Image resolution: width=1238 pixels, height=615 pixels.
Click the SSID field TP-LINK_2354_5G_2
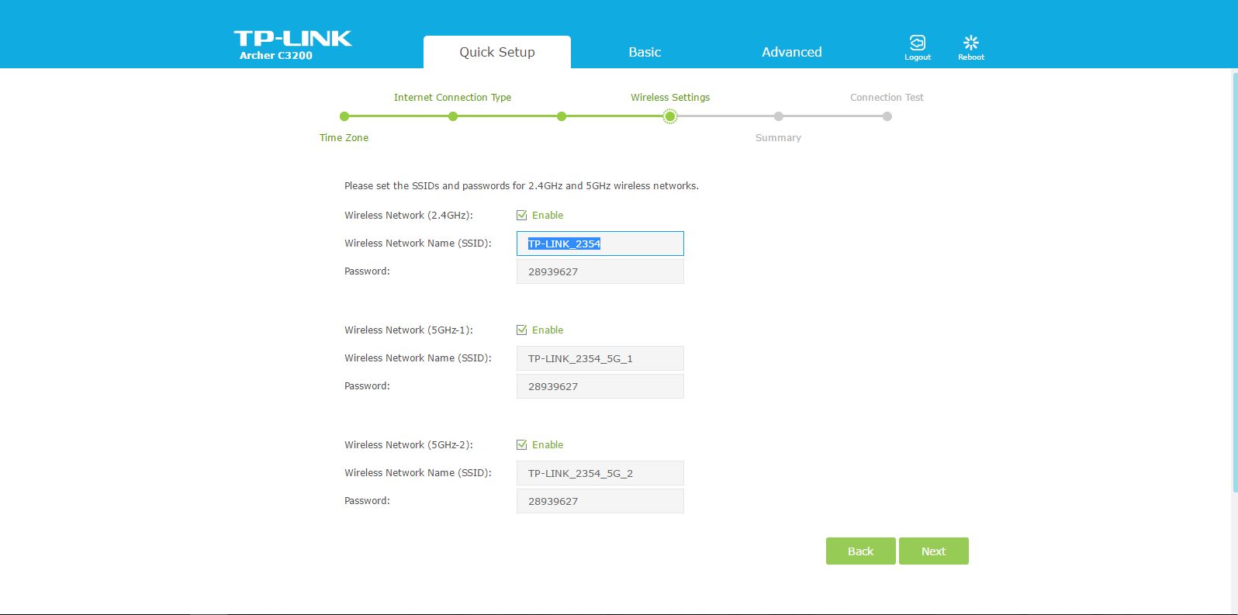pyautogui.click(x=600, y=473)
